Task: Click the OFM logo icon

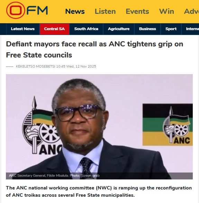Action: (x=27, y=10)
